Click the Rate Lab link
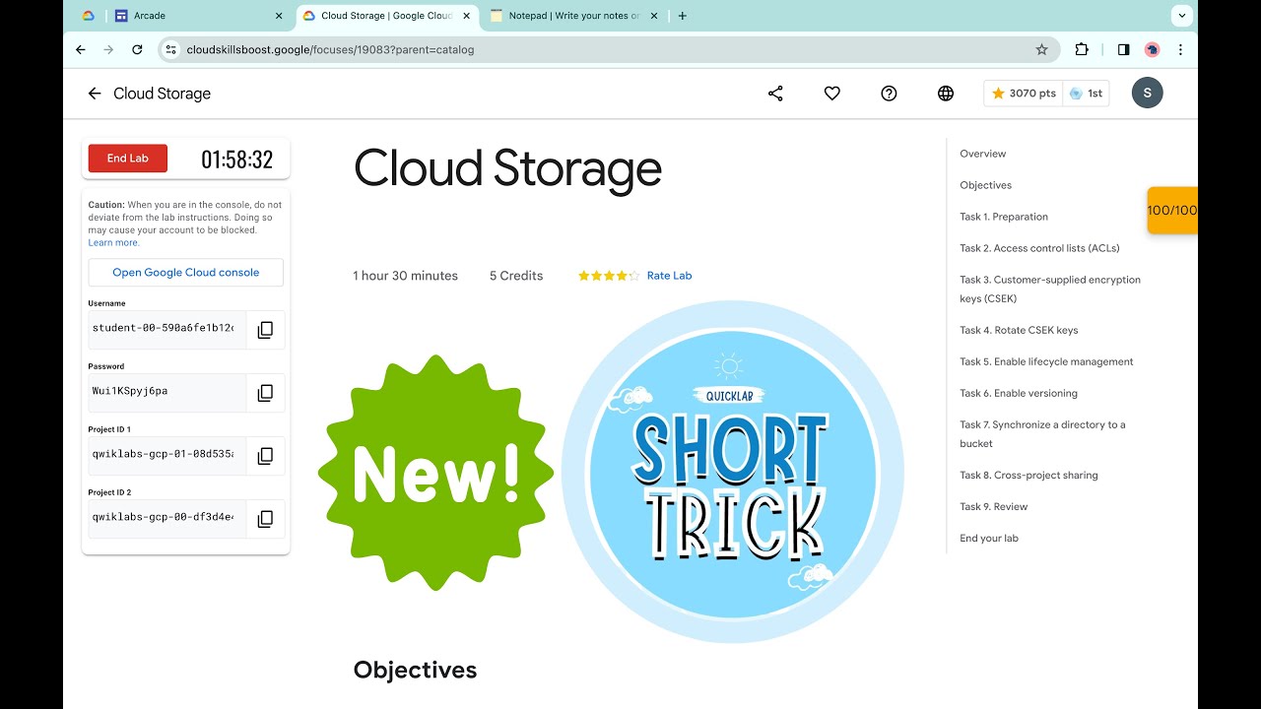Screen dimensions: 1261x709 coord(669,276)
